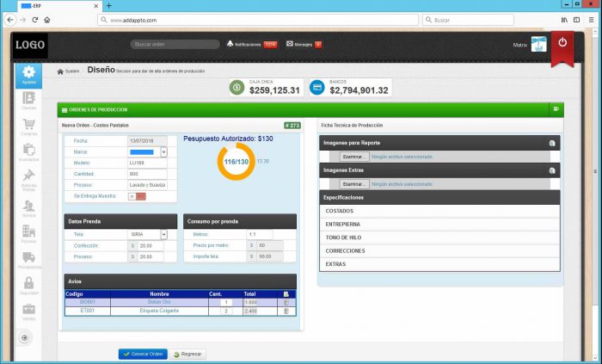Screen dimensions: 602x364
Task: Open the Ajustes gear in sidebar
Action: [28, 74]
